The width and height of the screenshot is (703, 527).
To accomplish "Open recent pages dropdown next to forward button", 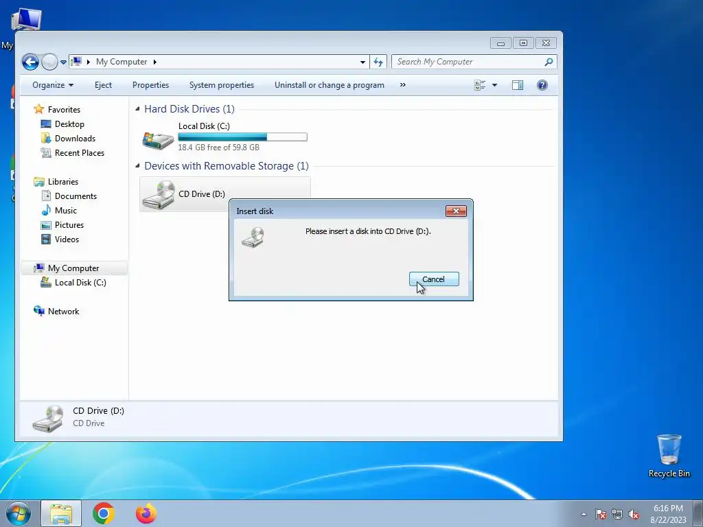I will (63, 62).
